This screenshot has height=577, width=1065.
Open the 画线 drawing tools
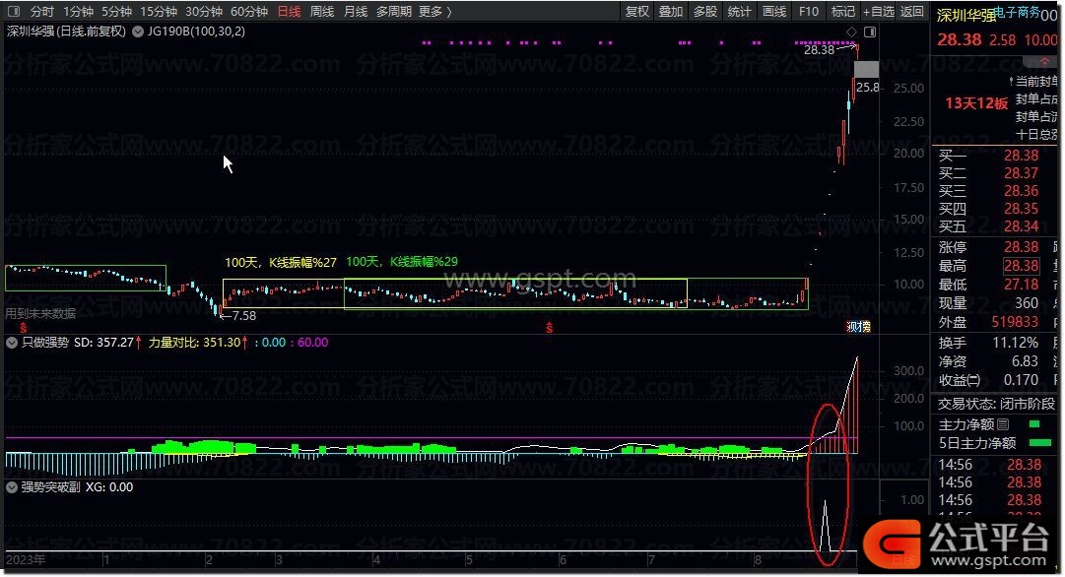click(774, 12)
